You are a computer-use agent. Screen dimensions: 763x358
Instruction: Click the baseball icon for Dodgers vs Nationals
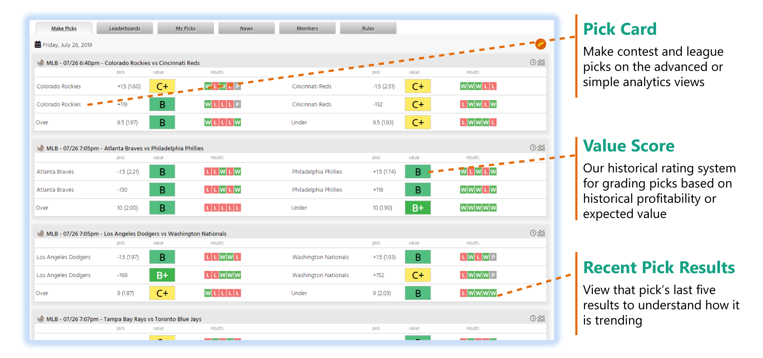(x=41, y=233)
